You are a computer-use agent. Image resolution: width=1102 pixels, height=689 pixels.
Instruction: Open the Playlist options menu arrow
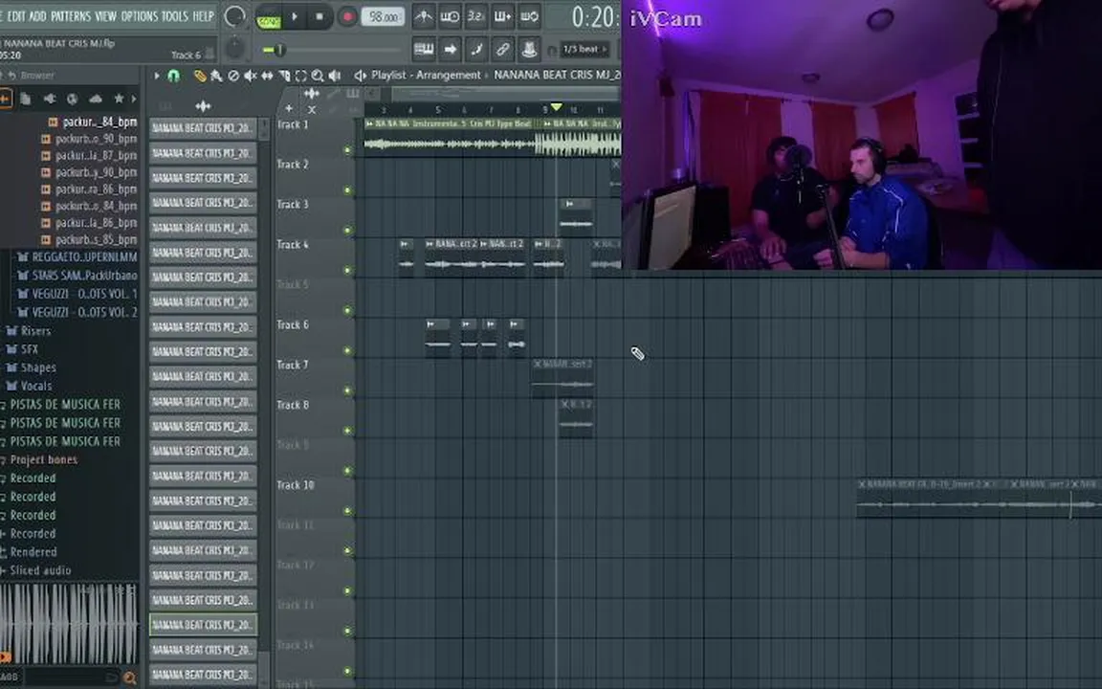pyautogui.click(x=157, y=76)
